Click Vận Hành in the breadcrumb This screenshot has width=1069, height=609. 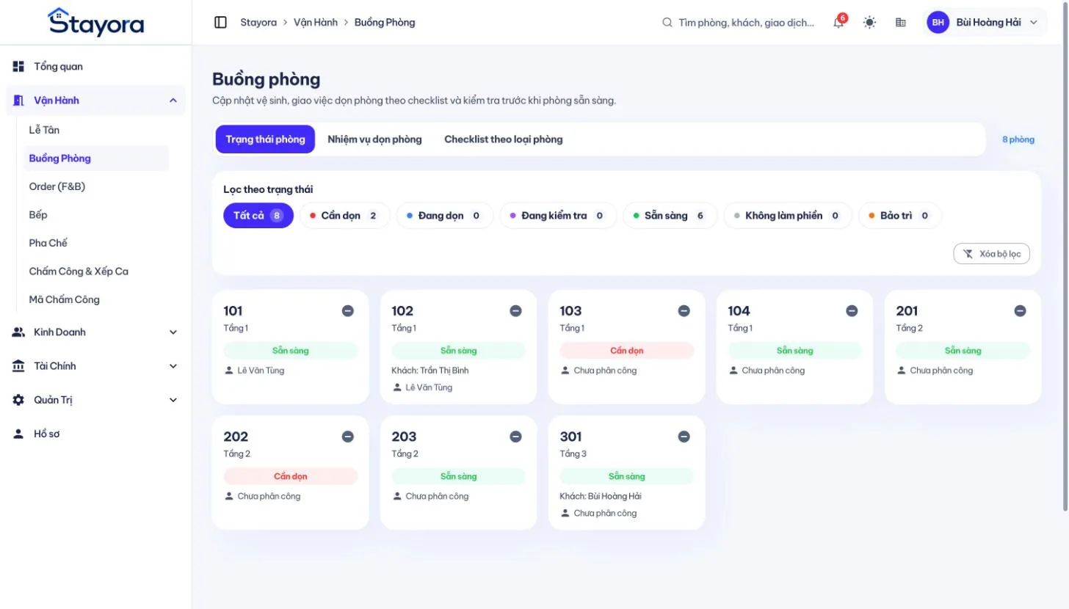(316, 22)
